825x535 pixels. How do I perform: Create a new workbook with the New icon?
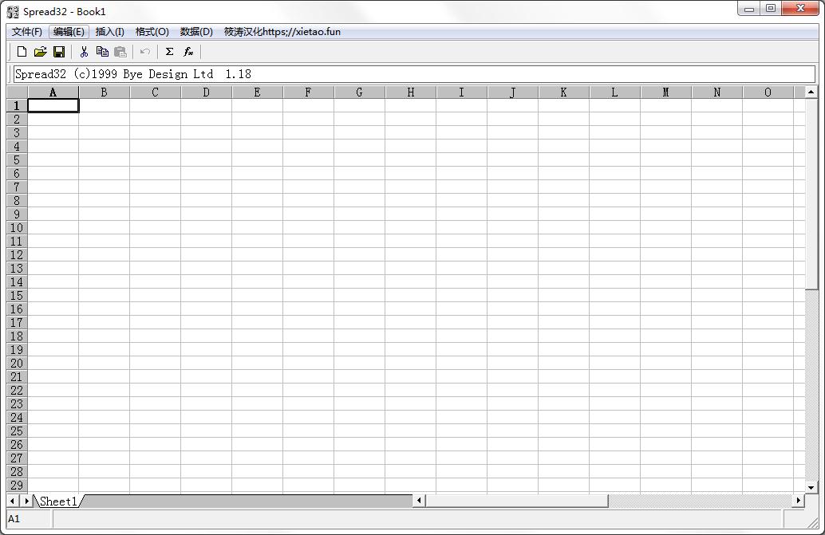point(22,51)
